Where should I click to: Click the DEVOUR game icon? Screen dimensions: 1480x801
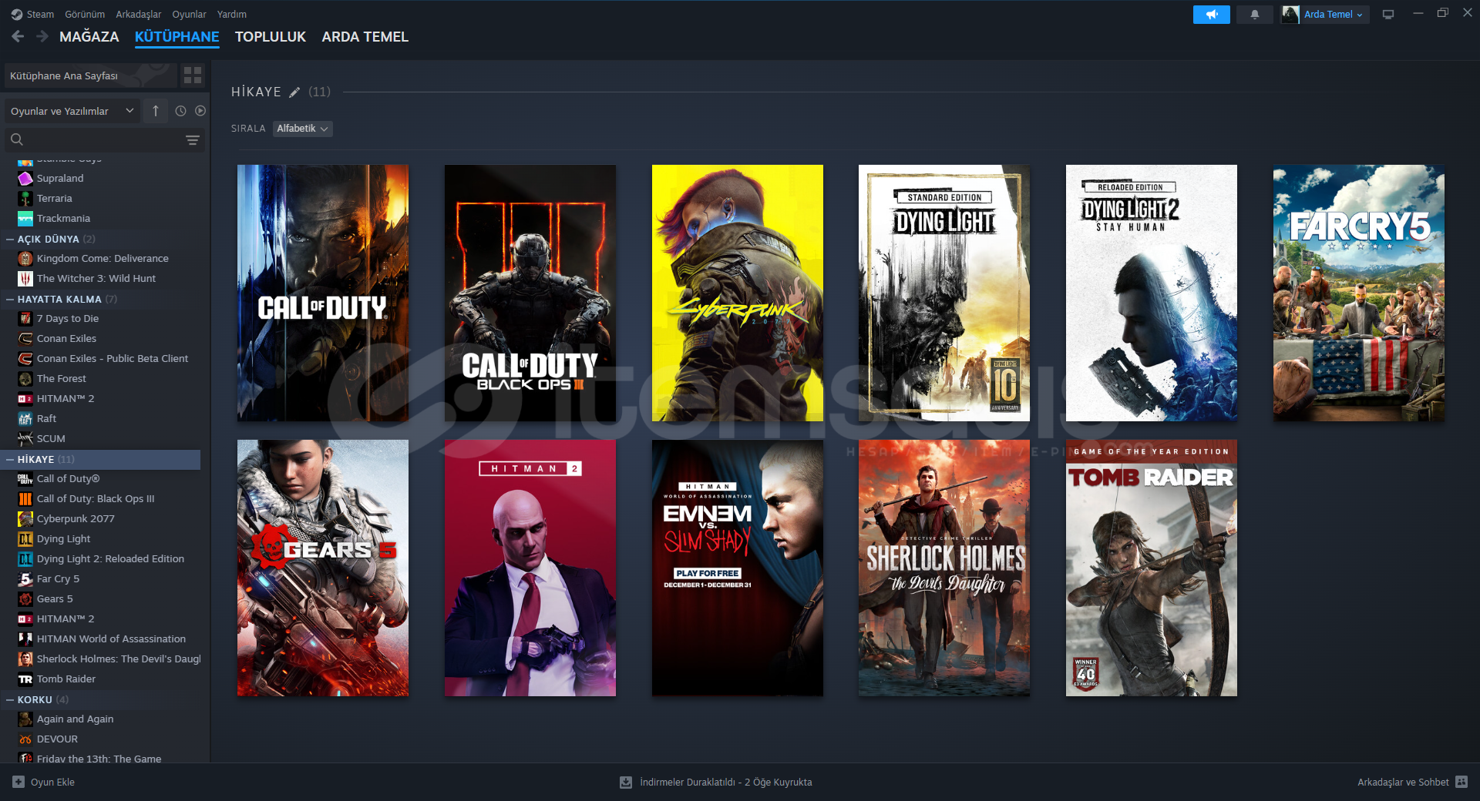[x=25, y=739]
